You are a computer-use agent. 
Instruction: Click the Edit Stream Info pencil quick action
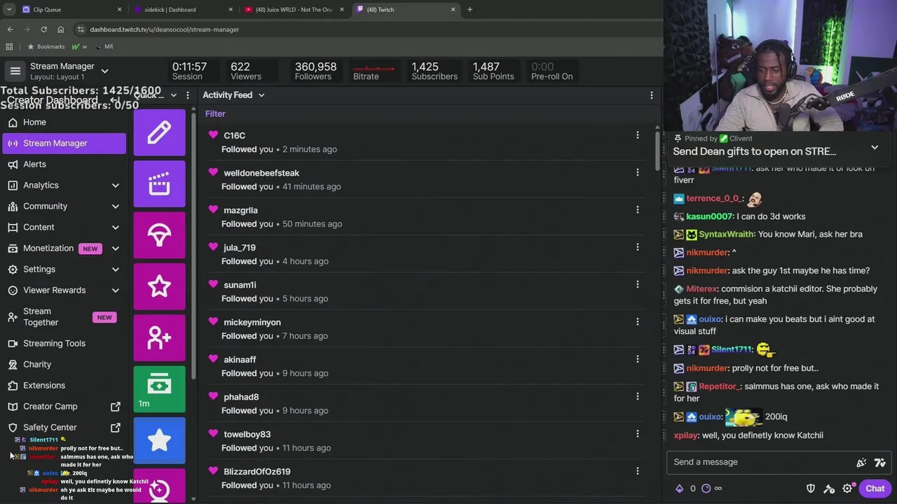pos(159,132)
